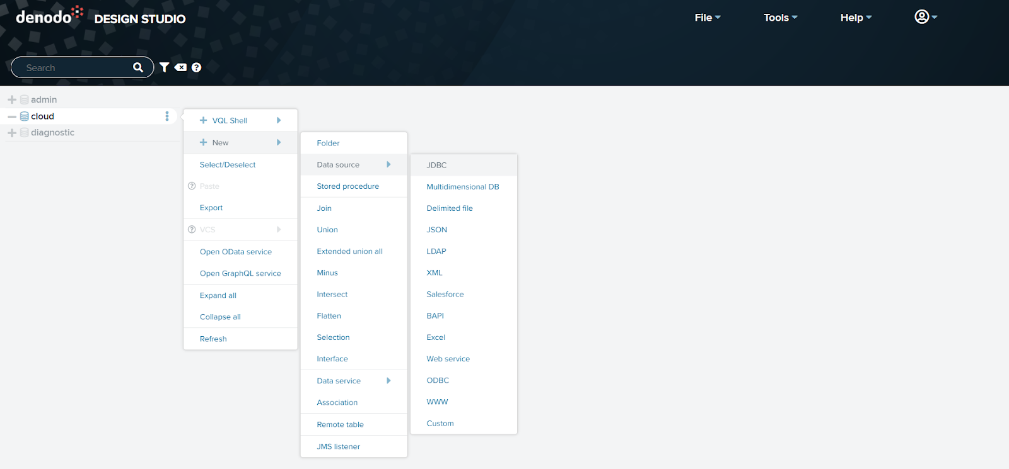
Task: Select BAPI data source
Action: (x=464, y=316)
